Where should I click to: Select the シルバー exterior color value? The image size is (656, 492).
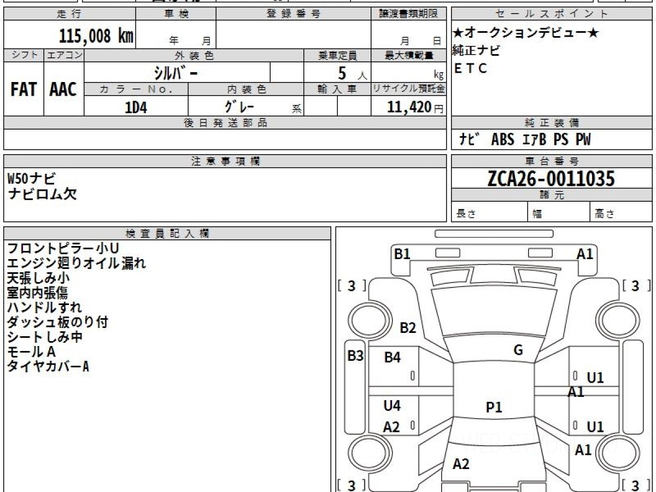pyautogui.click(x=176, y=72)
